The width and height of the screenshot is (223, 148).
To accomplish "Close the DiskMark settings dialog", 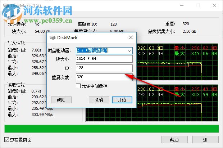I will point(131,37).
